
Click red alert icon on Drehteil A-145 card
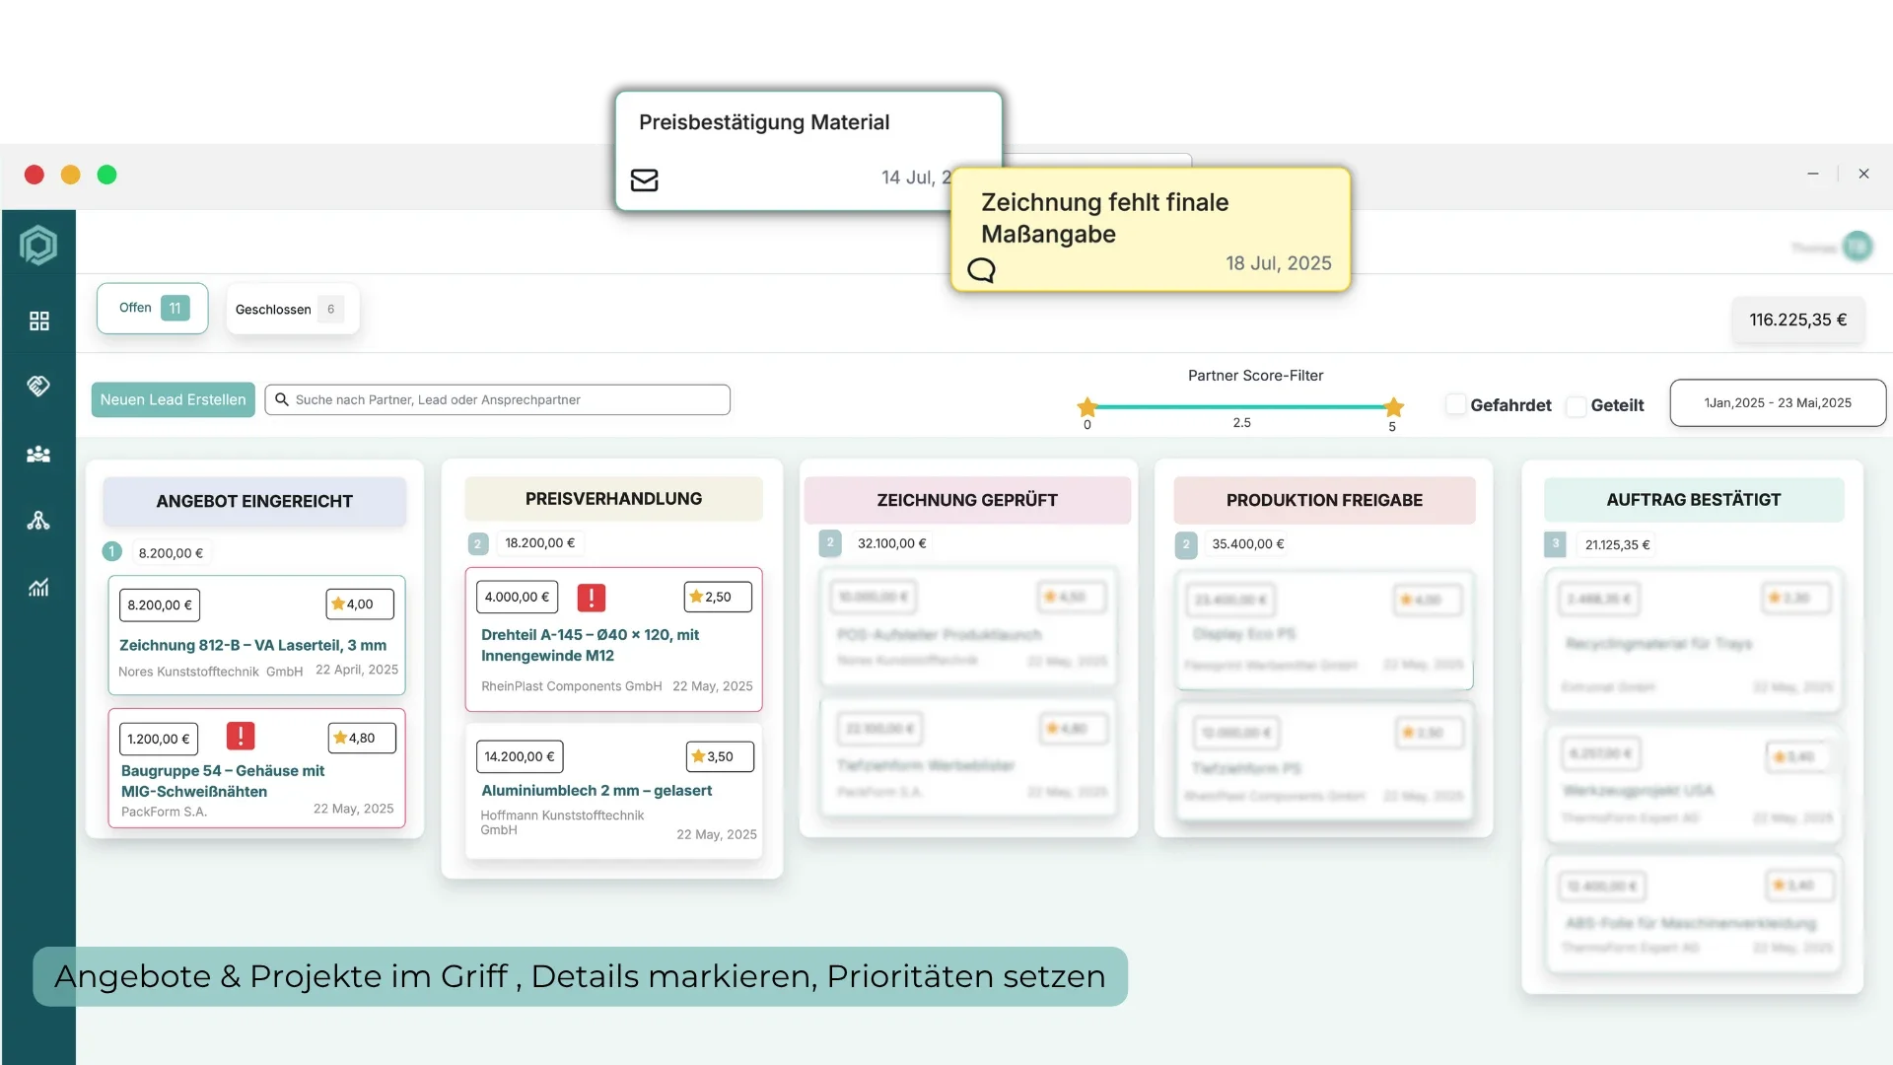(x=591, y=598)
